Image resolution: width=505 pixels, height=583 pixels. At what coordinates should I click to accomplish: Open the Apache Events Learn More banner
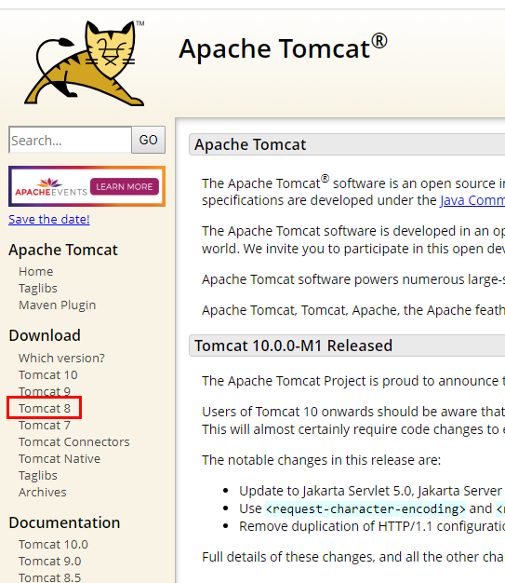[86, 186]
